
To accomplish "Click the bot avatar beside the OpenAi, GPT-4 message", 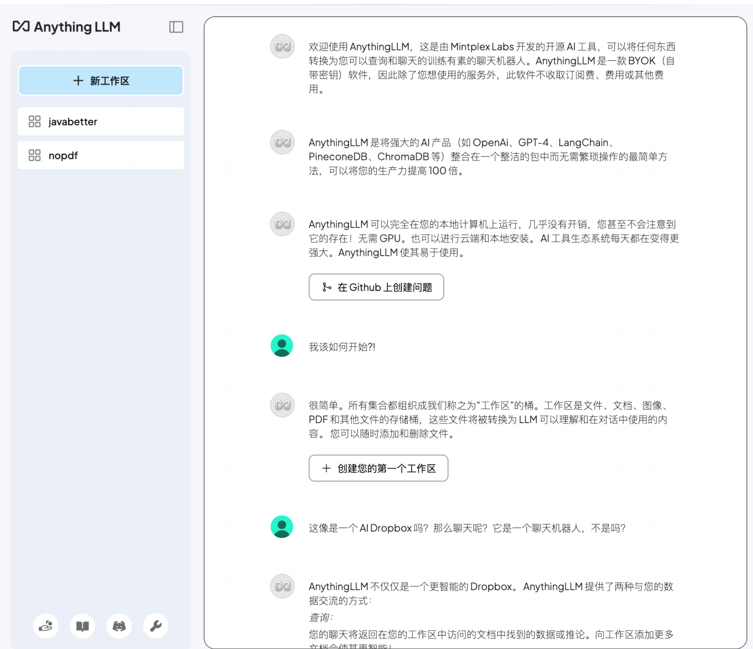I will (282, 142).
